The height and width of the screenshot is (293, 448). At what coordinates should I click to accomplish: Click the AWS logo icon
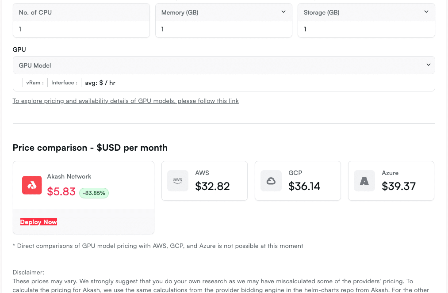[x=178, y=181]
